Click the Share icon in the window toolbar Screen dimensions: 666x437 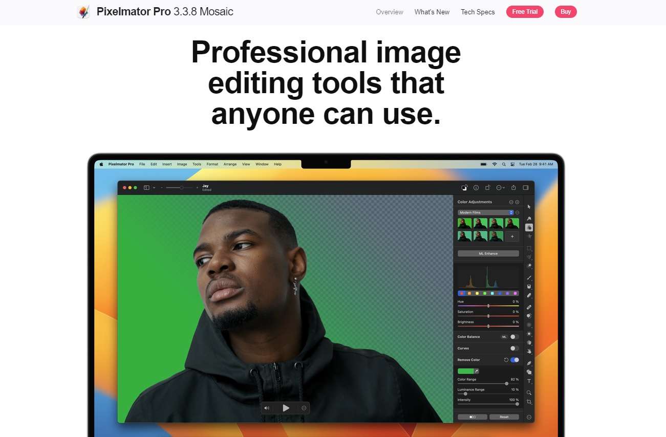513,188
